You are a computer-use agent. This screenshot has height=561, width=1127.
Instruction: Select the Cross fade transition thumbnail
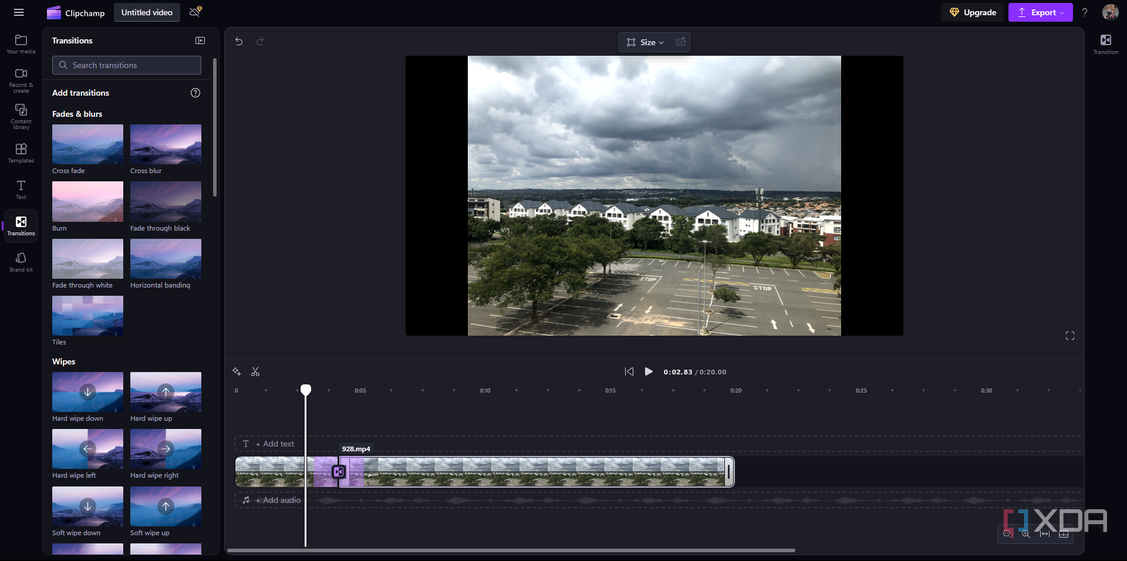click(87, 144)
